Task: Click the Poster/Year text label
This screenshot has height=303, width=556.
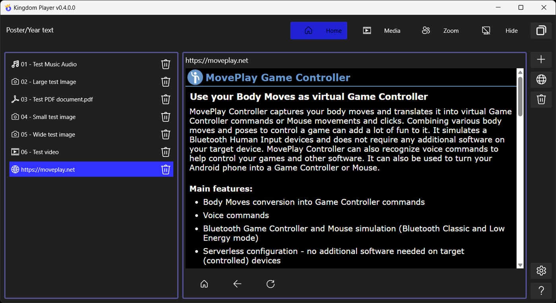Action: coord(30,30)
